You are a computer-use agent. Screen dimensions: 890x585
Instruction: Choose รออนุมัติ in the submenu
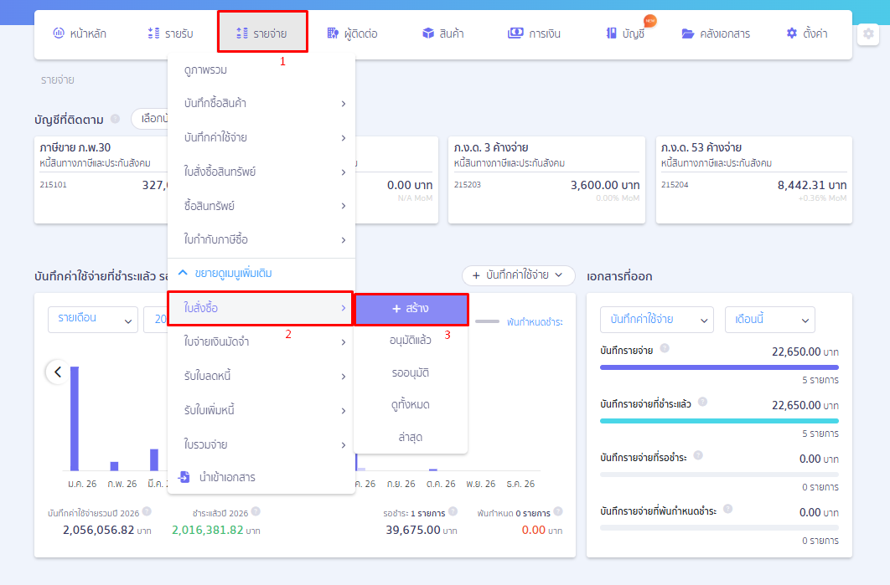coord(411,373)
